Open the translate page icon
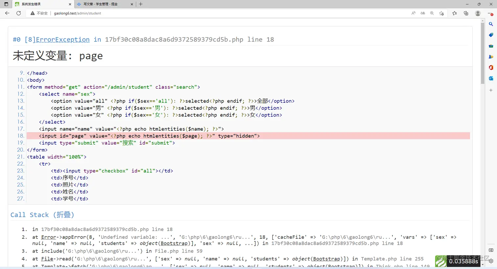Screen dimensions: 497x269 tap(423, 13)
